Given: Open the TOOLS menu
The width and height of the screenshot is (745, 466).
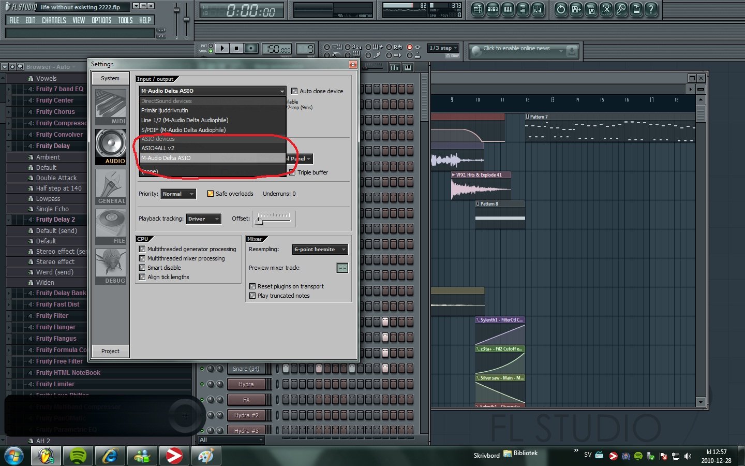Looking at the screenshot, I should coord(125,20).
